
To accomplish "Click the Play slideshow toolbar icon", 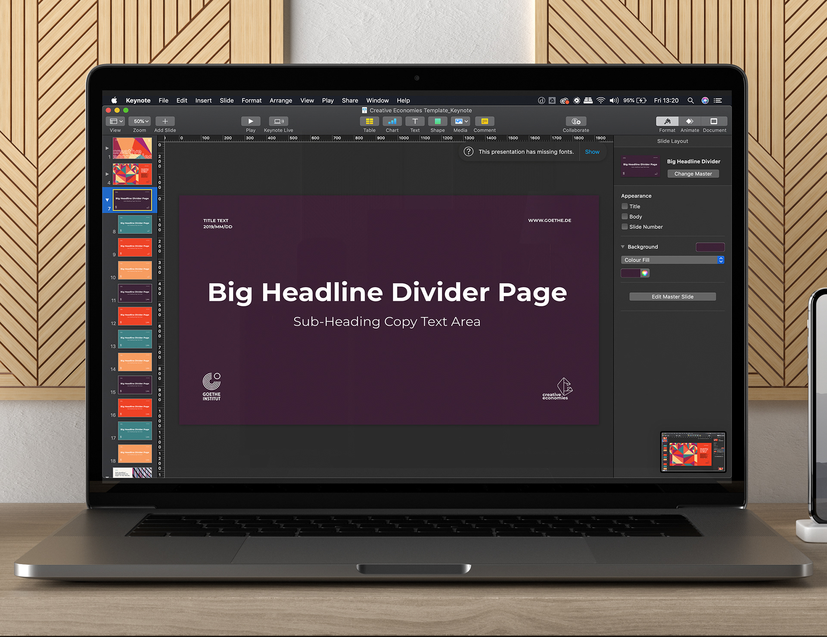I will click(251, 121).
